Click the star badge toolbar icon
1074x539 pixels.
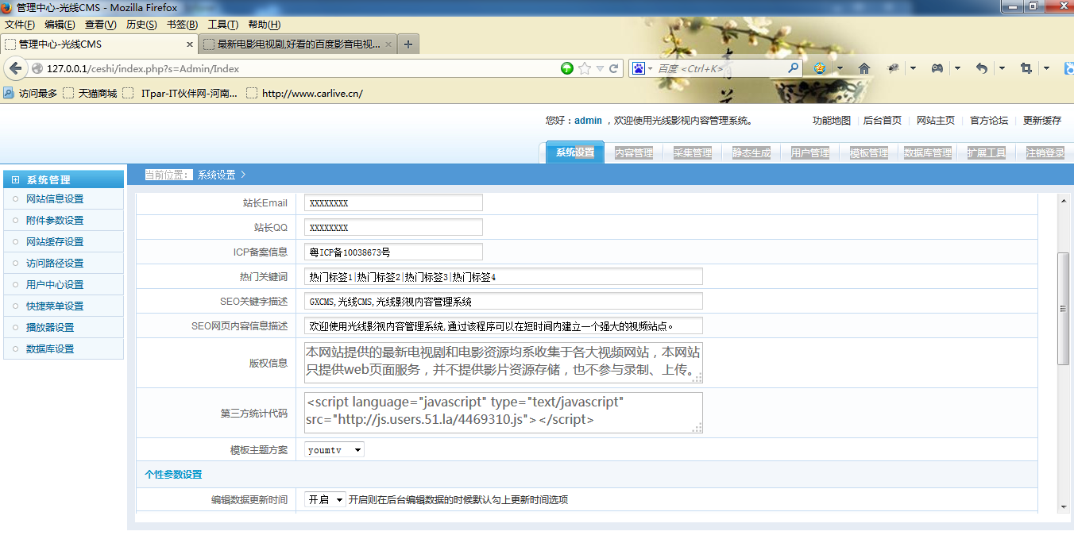[x=820, y=68]
